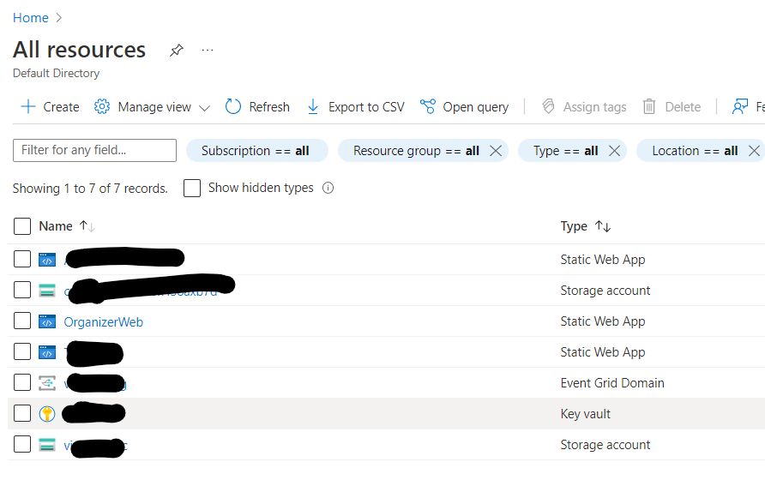Check the Key vault row checkbox
The height and width of the screenshot is (486, 765).
pyautogui.click(x=22, y=413)
